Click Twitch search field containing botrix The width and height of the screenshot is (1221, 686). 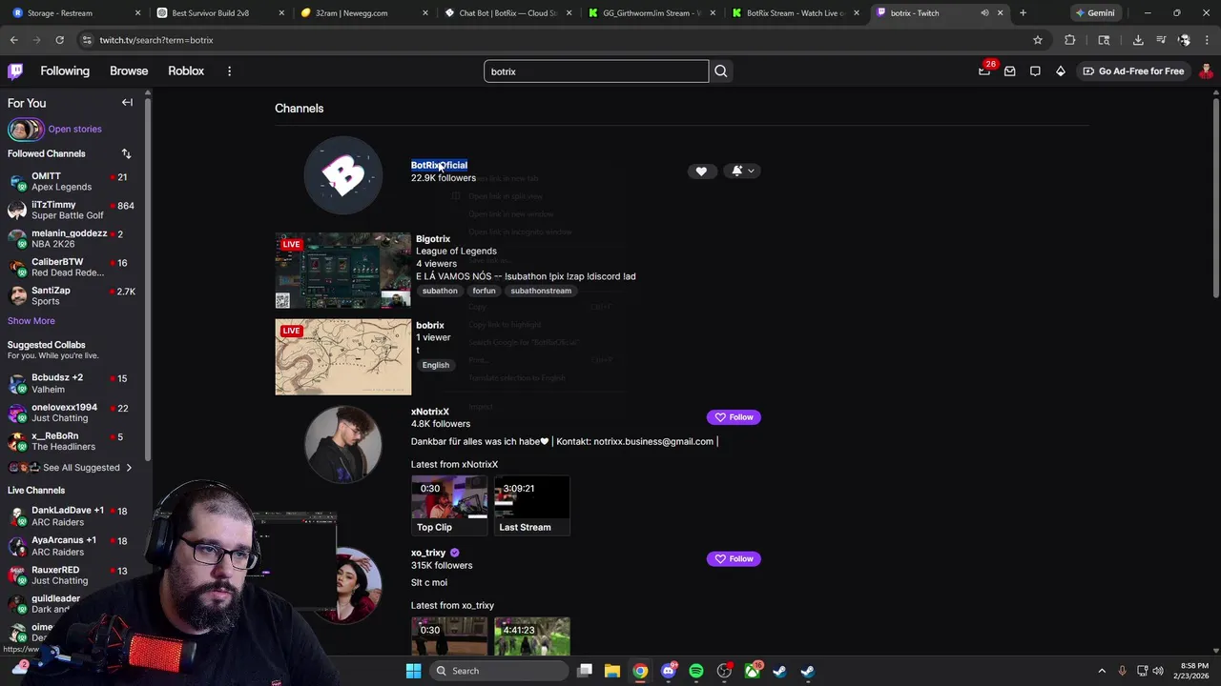[x=596, y=71]
